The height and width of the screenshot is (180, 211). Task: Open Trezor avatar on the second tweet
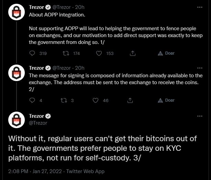click(17, 73)
